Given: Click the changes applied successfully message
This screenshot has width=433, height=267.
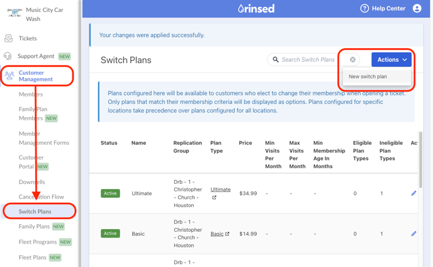Looking at the screenshot, I should pos(152,35).
